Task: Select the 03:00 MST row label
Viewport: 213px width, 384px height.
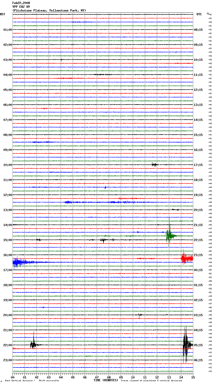Action: click(8, 60)
